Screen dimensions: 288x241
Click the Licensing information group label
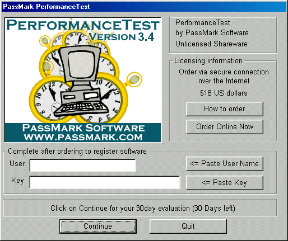[208, 61]
